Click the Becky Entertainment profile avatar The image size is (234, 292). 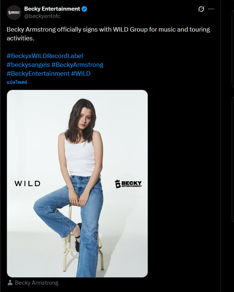(x=14, y=12)
